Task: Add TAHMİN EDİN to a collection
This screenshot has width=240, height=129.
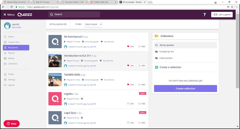Action: tap(142, 84)
